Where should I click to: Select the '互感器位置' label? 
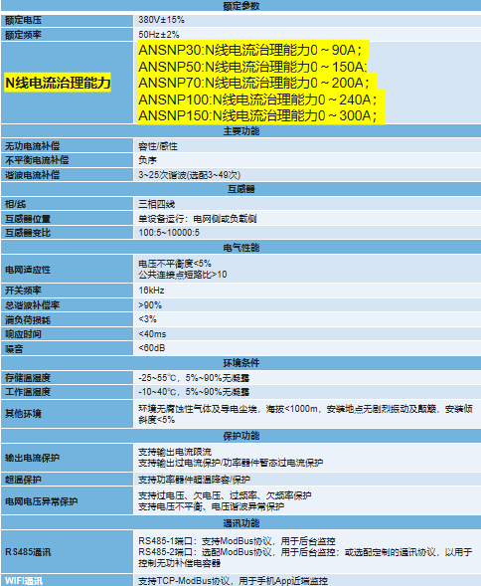28,219
